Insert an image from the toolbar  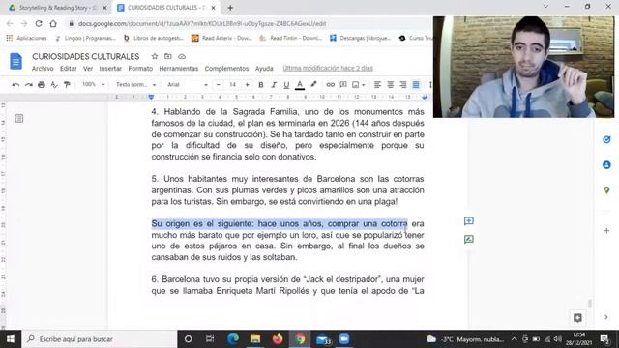[x=355, y=85]
